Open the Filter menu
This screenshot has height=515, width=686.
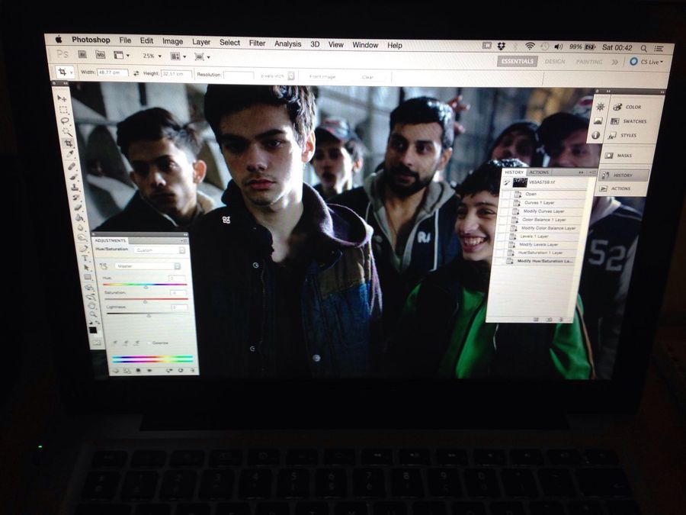[x=257, y=43]
